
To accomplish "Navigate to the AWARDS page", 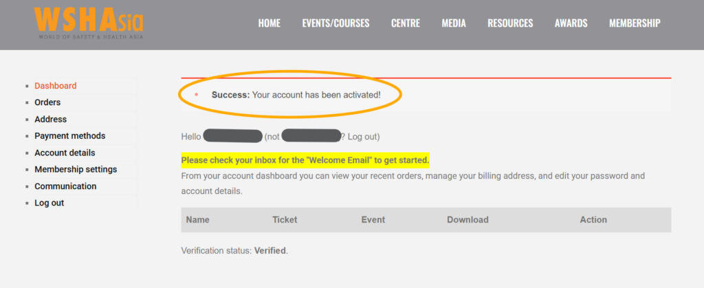I will (571, 23).
